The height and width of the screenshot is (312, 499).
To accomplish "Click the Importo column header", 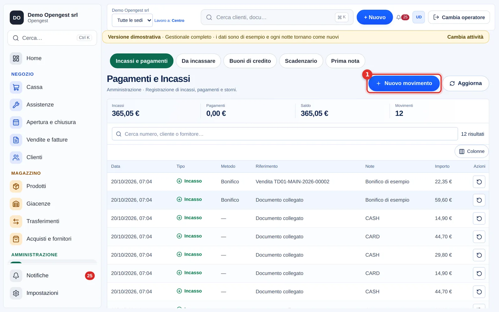I will (x=442, y=166).
